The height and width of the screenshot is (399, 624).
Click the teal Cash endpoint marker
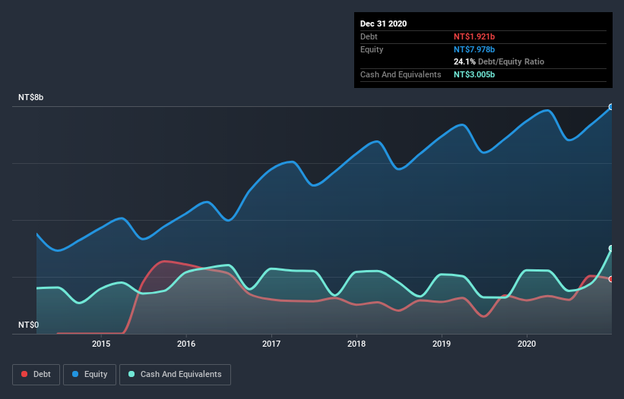pos(611,249)
